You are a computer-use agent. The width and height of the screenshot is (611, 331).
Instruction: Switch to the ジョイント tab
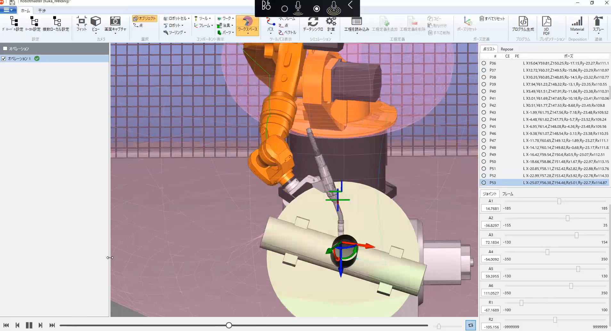click(x=489, y=194)
